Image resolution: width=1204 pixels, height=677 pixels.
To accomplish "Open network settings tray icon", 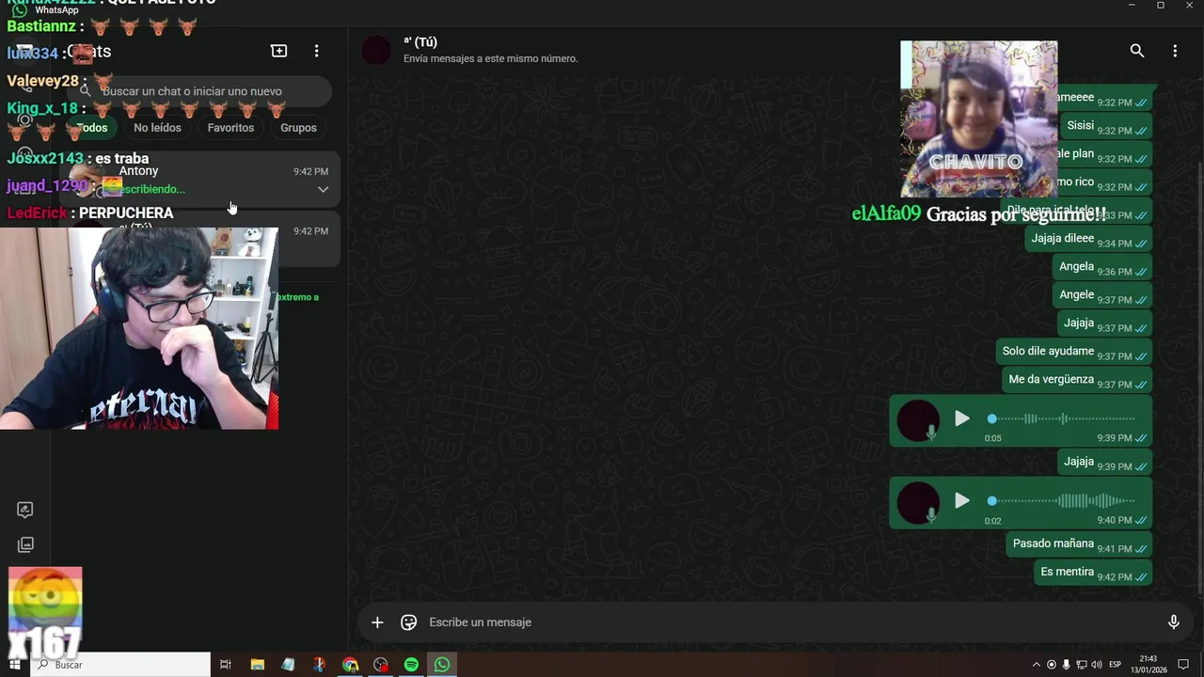I will (x=1081, y=665).
